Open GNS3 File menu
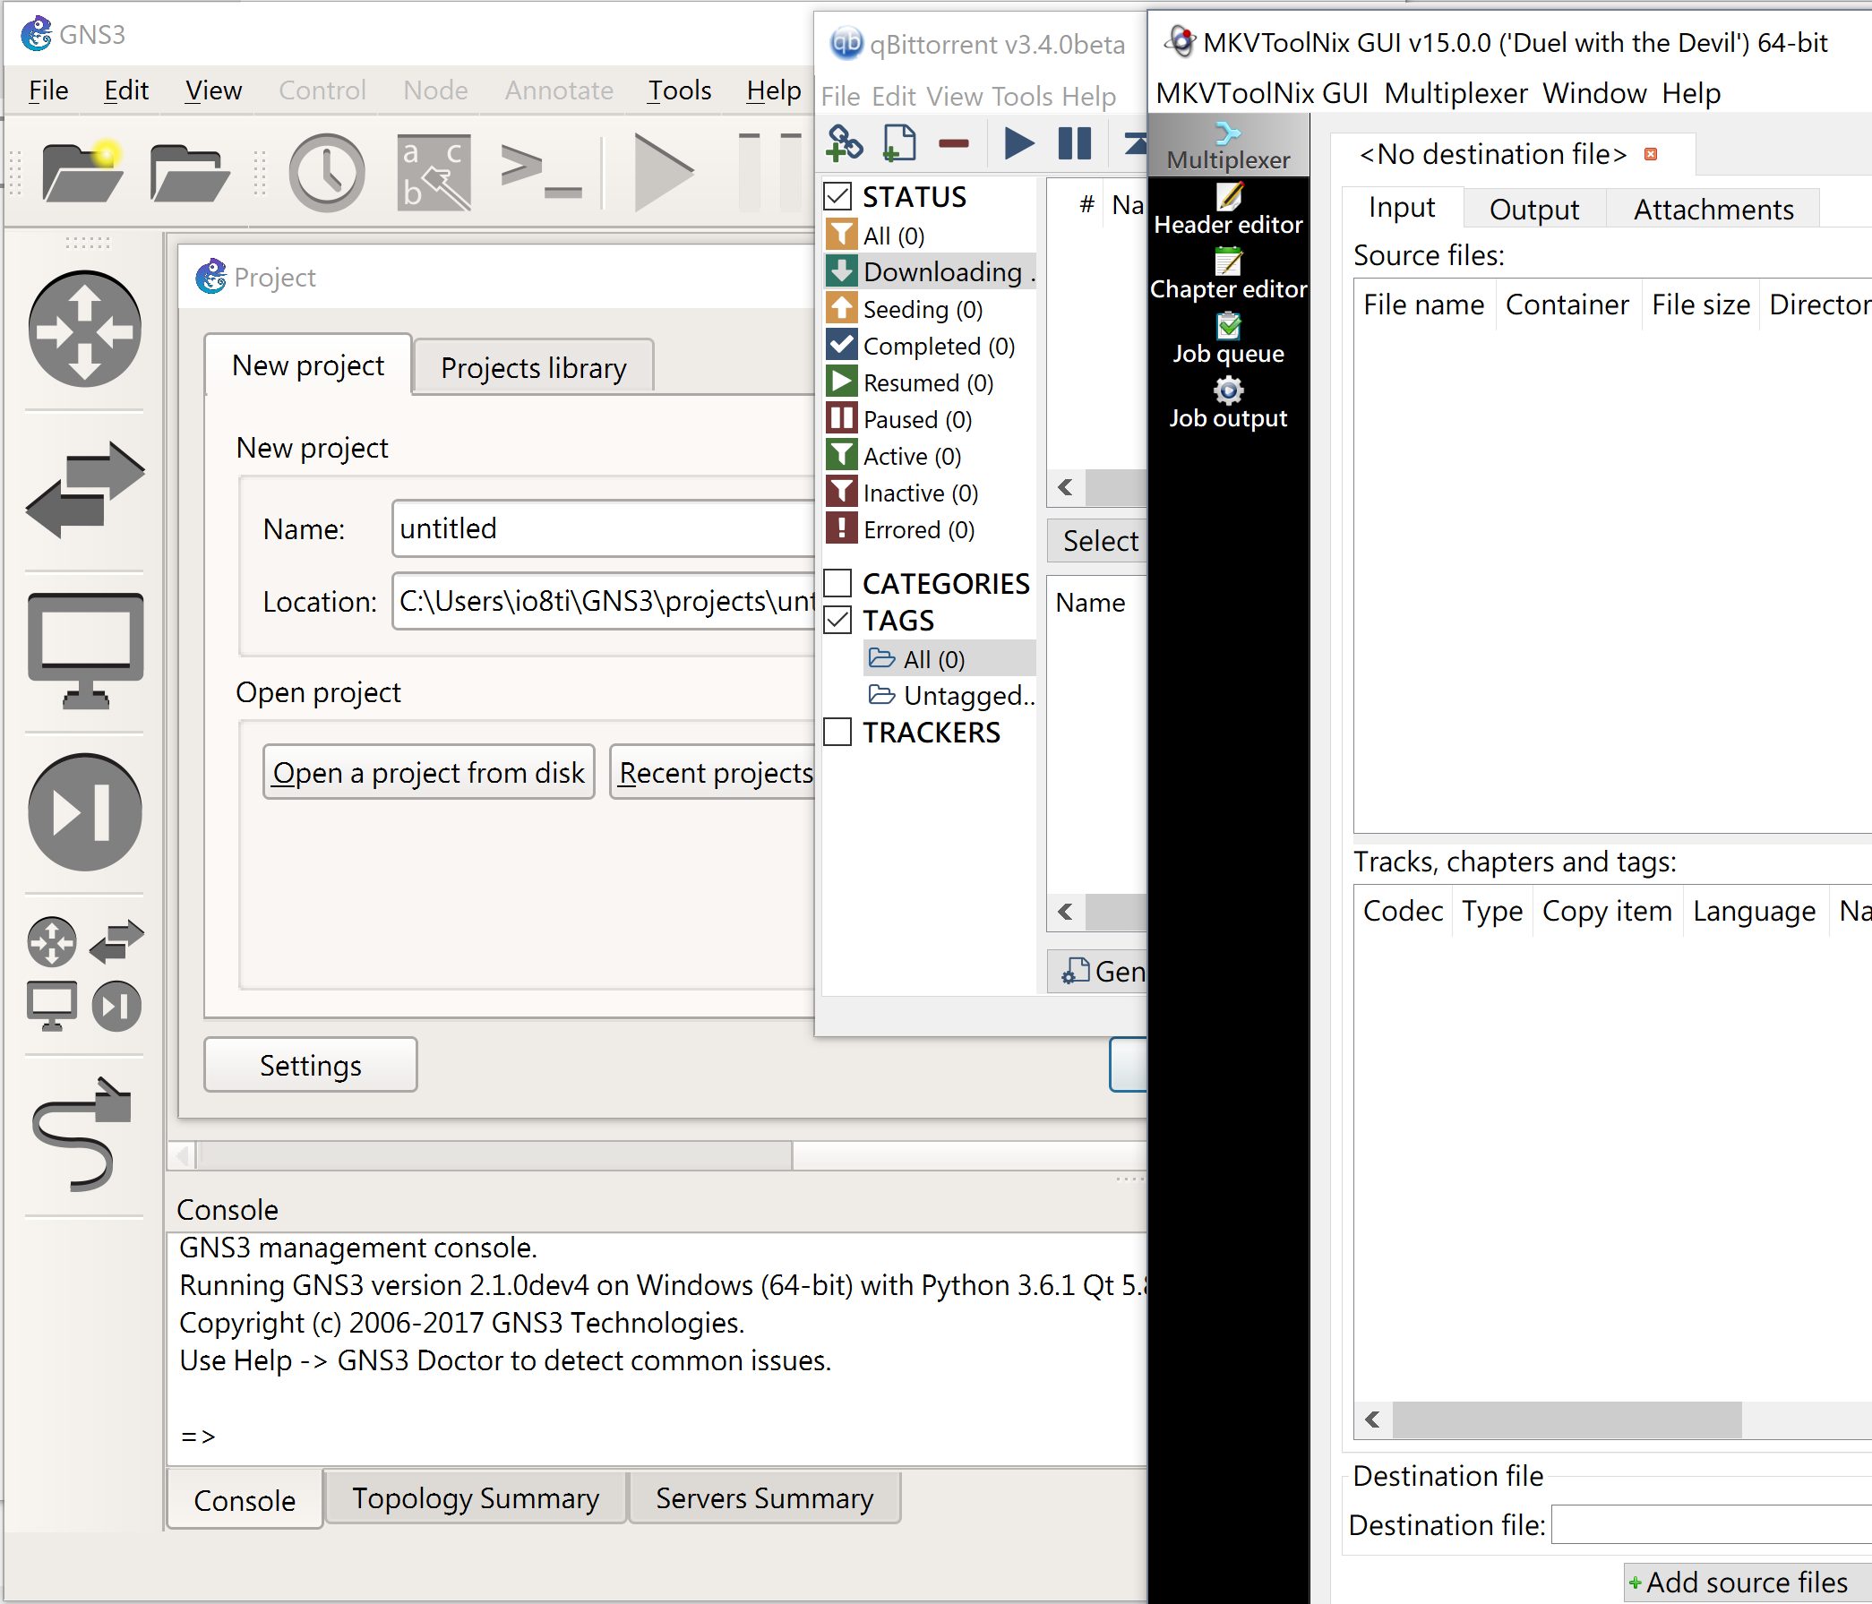 47,90
